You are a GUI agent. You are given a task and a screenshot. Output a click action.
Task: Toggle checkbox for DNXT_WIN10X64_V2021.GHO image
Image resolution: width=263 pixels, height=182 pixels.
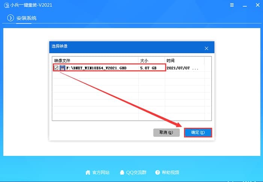click(56, 68)
